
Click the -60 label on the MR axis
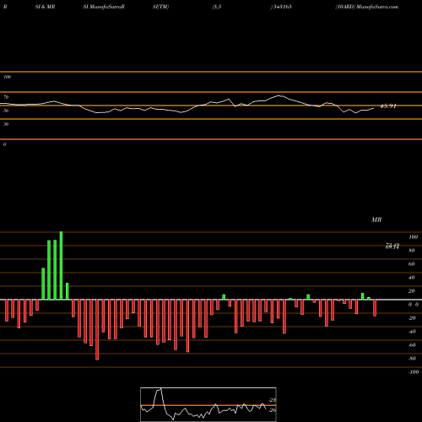coord(412,345)
